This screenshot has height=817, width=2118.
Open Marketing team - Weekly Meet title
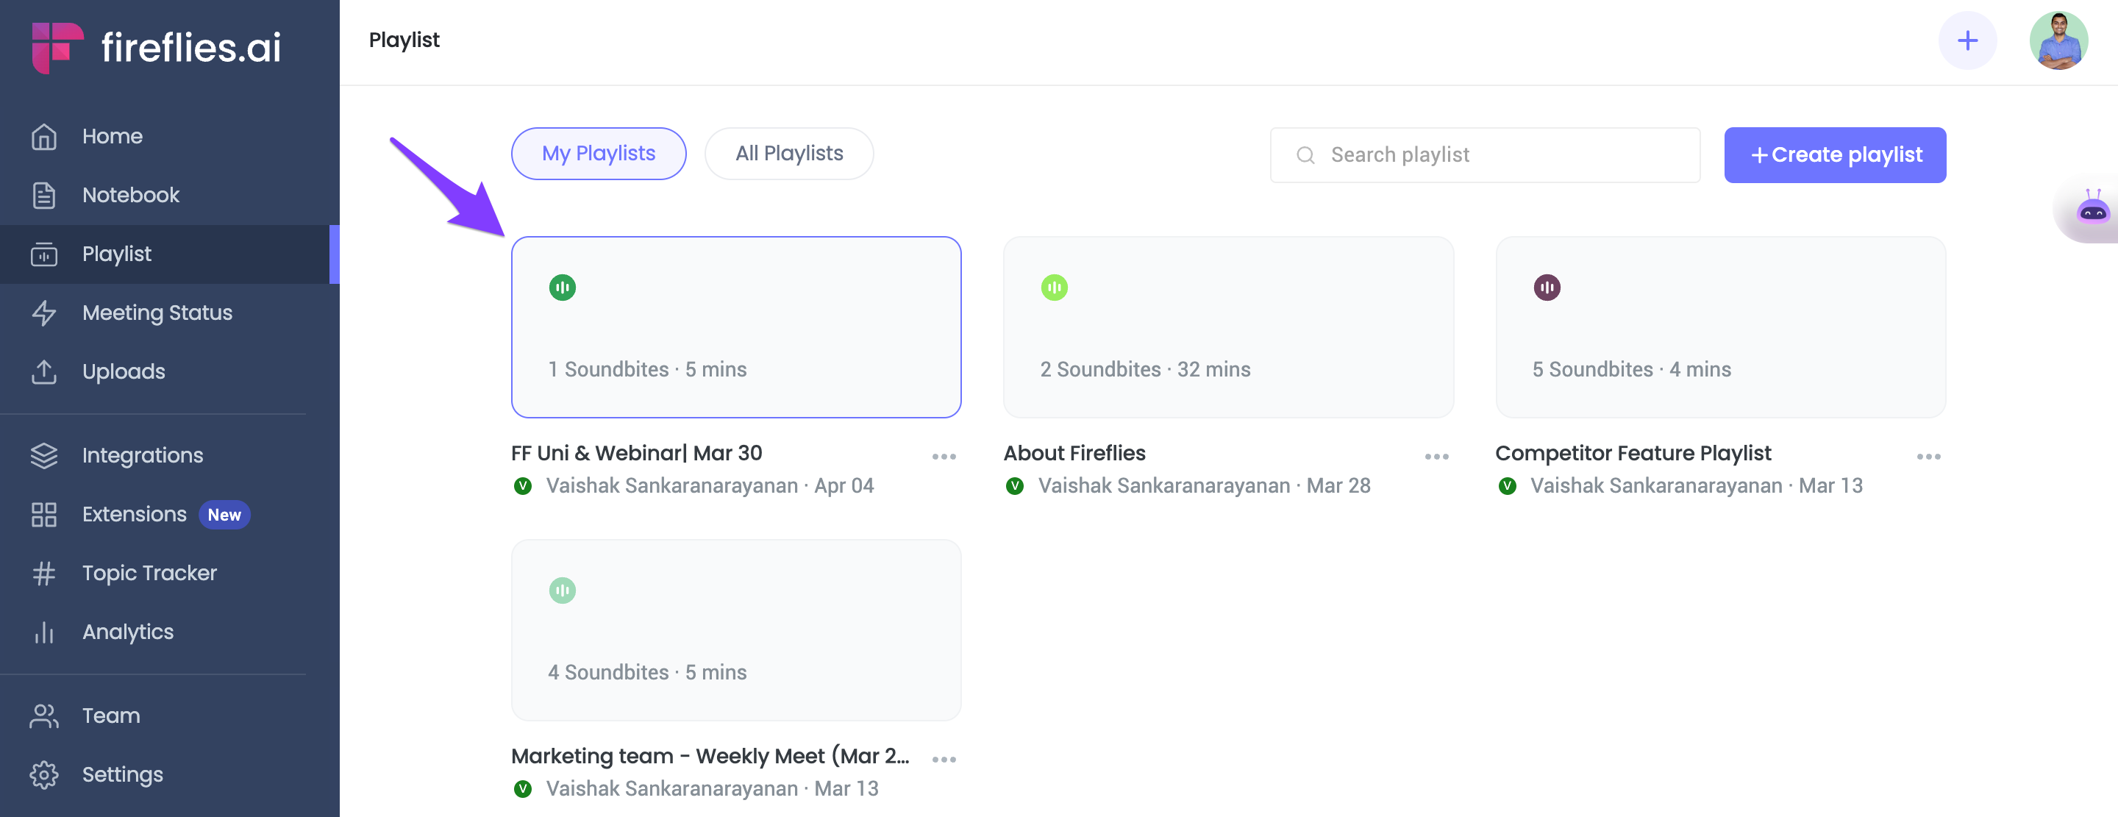(710, 756)
